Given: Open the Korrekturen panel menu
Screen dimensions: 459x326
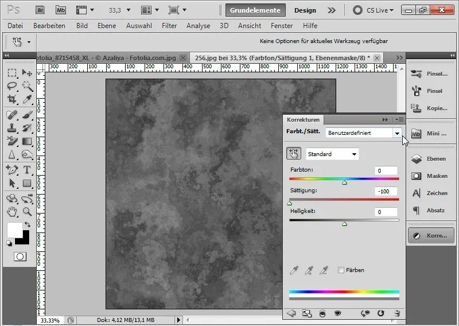Looking at the screenshot, I should point(399,119).
